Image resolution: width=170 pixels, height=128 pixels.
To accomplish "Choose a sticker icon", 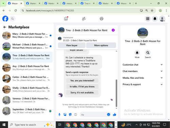I will pos(70,115).
